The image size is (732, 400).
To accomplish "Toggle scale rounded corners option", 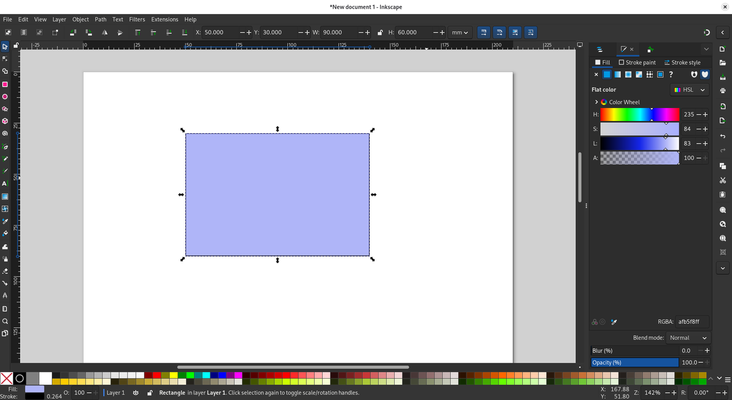I will click(499, 32).
